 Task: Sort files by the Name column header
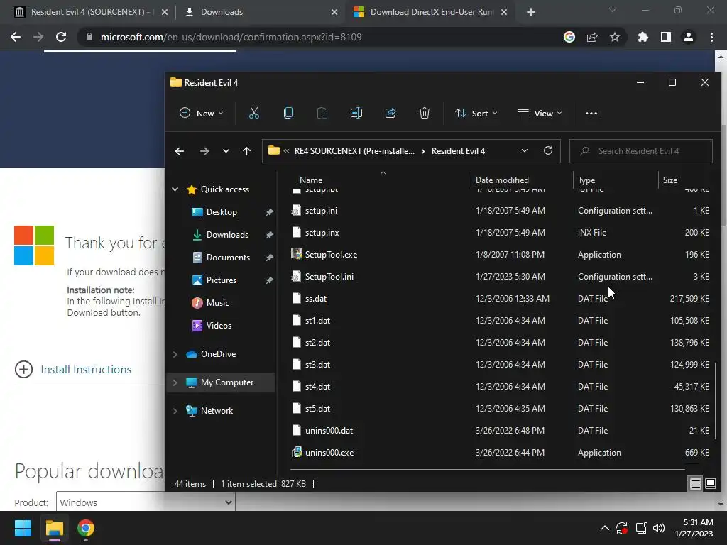(x=311, y=180)
